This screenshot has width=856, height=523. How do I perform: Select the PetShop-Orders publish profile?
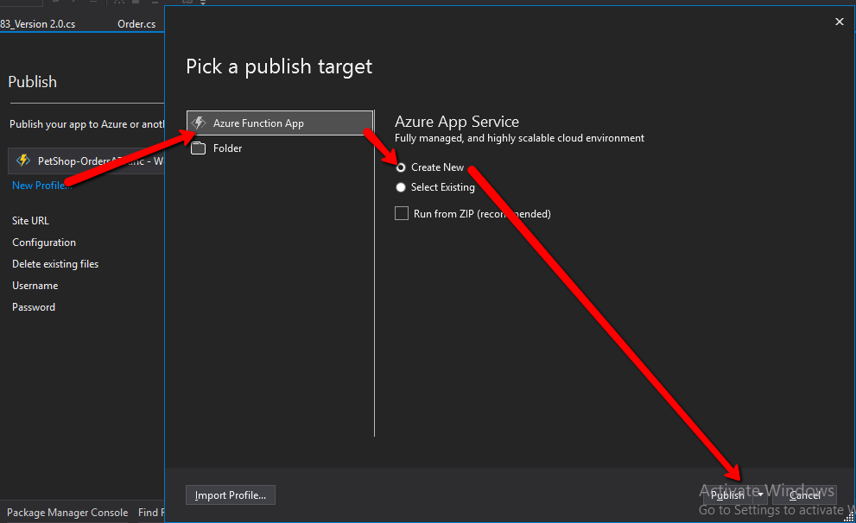86,161
